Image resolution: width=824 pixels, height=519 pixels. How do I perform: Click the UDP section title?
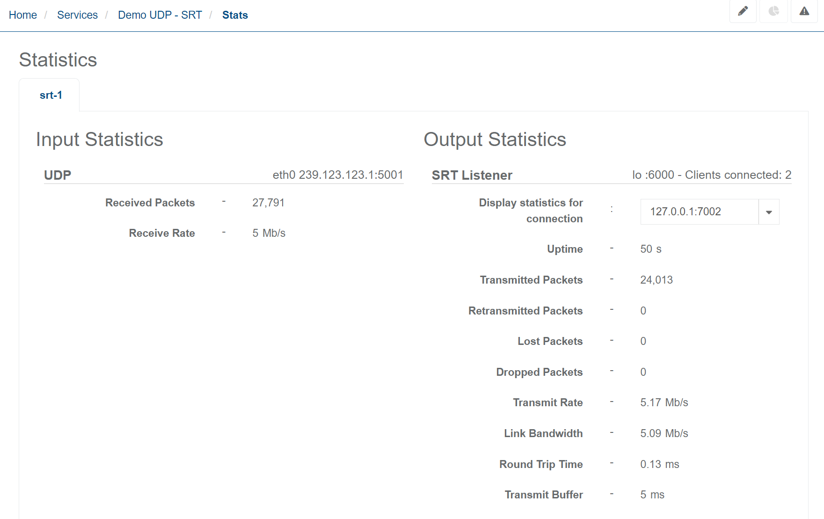pyautogui.click(x=58, y=175)
